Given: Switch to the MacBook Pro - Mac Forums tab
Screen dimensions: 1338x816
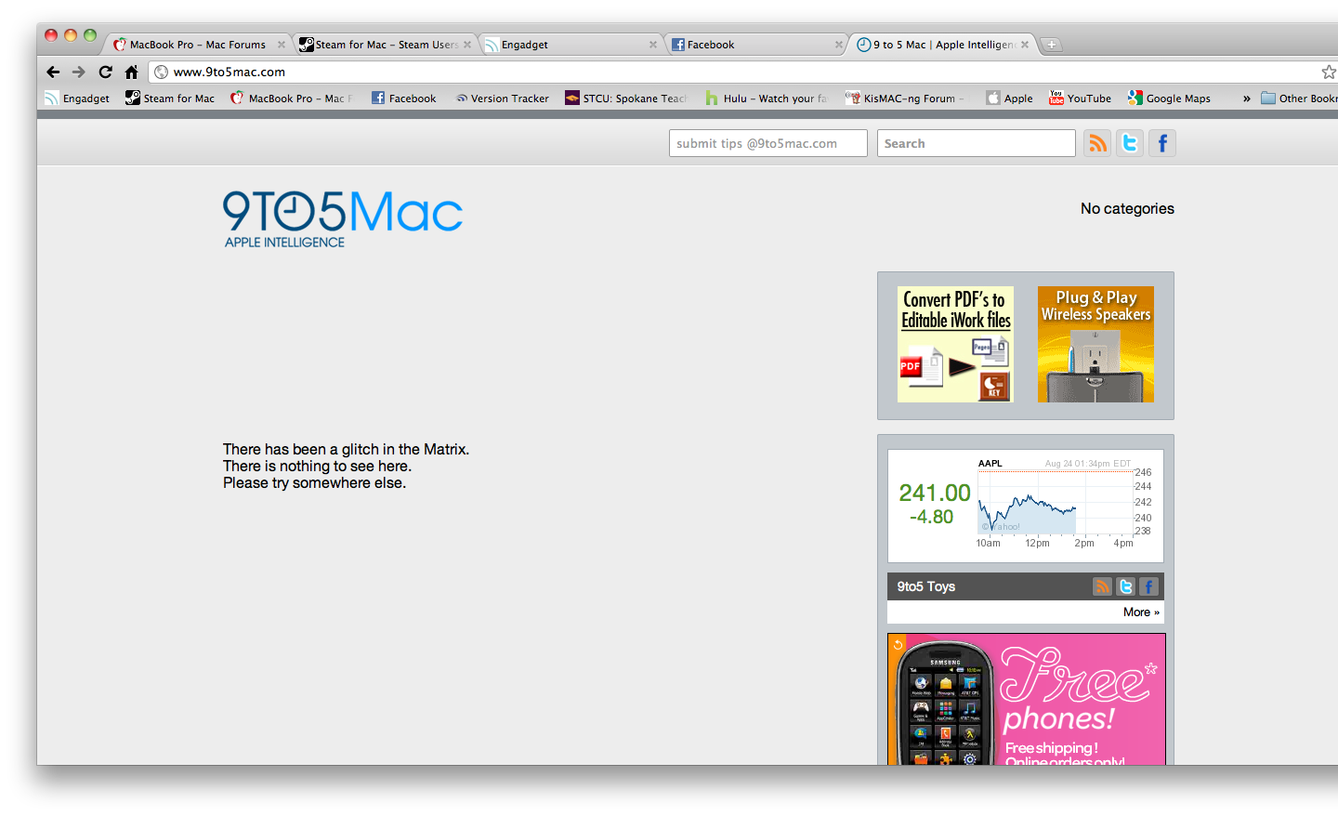Looking at the screenshot, I should pos(197,45).
